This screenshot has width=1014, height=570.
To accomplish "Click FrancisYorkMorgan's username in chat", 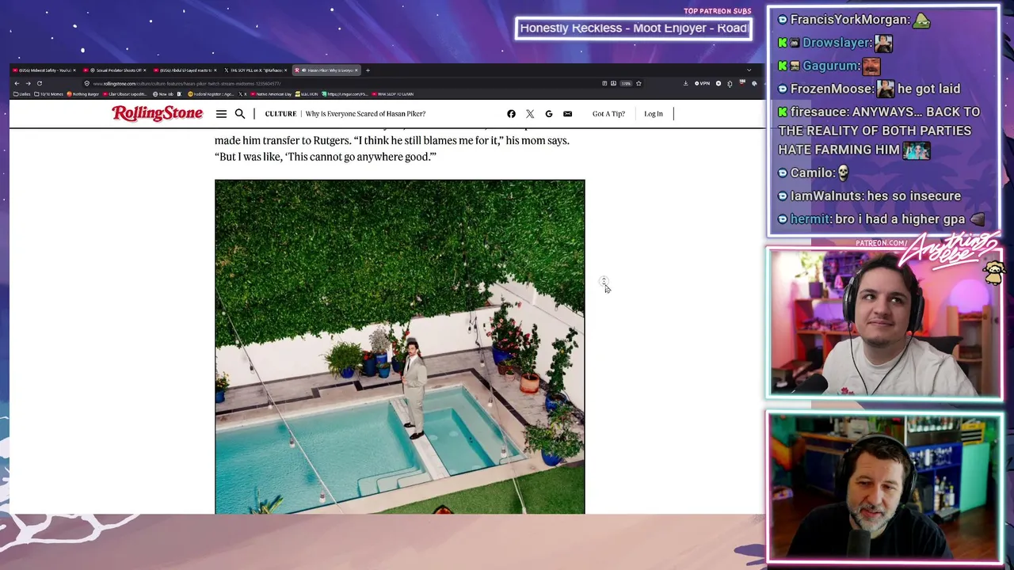I will [x=849, y=20].
